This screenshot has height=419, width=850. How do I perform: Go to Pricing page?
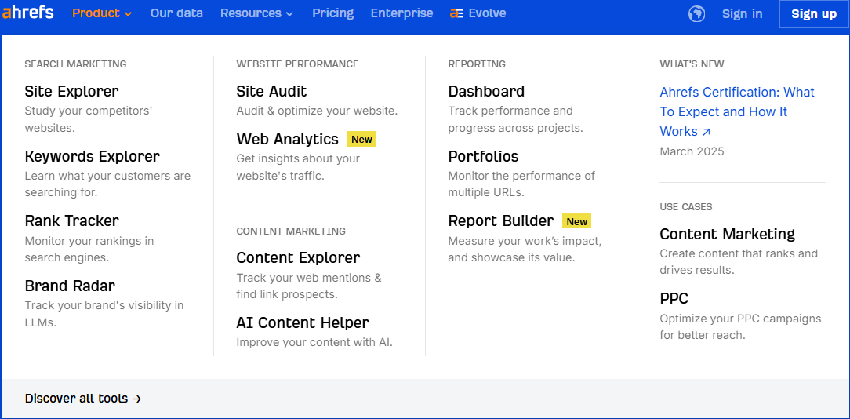332,13
